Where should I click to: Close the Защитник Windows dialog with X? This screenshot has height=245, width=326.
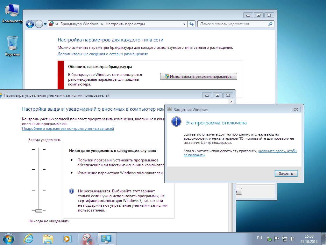click(x=296, y=109)
